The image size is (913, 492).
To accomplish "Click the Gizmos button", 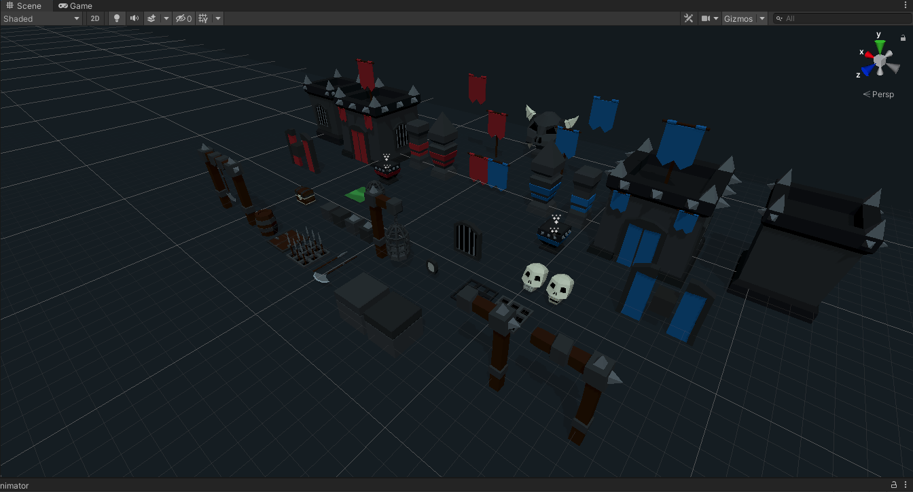I will [738, 18].
